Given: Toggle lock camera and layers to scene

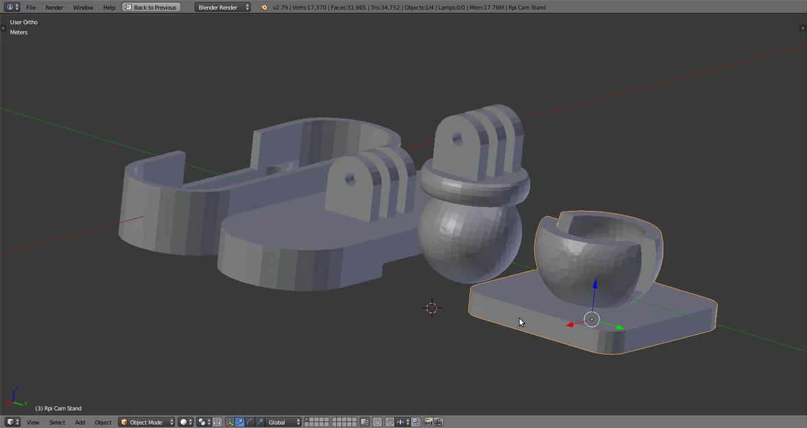Looking at the screenshot, I should (x=365, y=423).
